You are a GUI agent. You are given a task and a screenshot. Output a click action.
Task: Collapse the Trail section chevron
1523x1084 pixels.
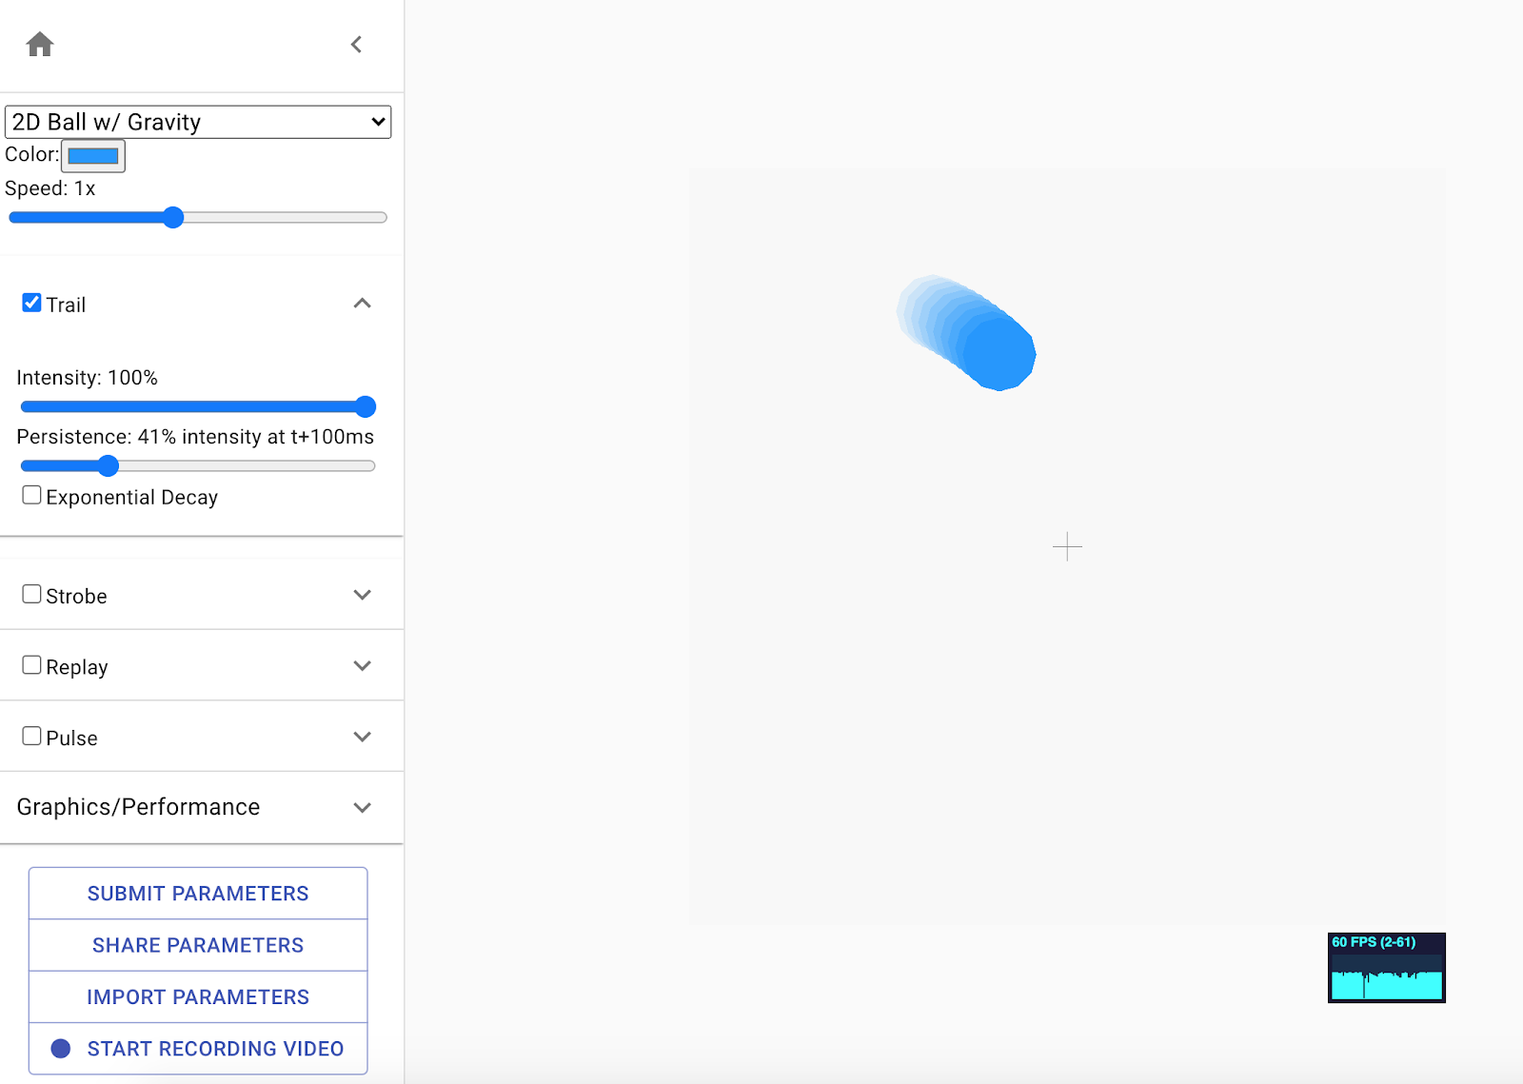tap(362, 304)
